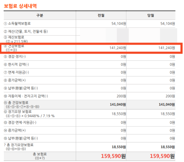Screen dimensions: 184x162
Task: Click 당월 0원 in ⑮ 납부(환불)금액 row
Action: pos(172,138)
